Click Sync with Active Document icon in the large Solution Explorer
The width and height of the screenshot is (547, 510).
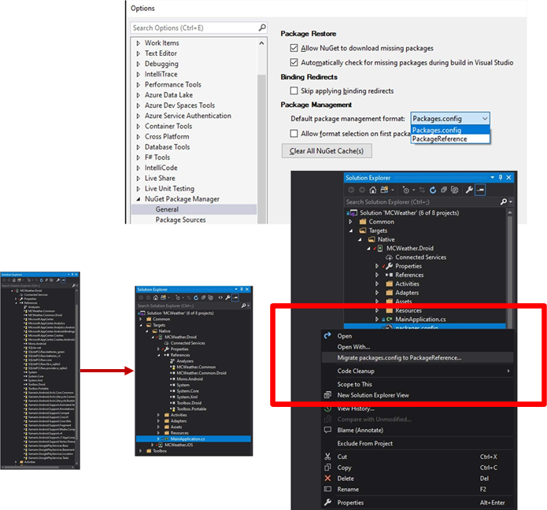[422, 190]
